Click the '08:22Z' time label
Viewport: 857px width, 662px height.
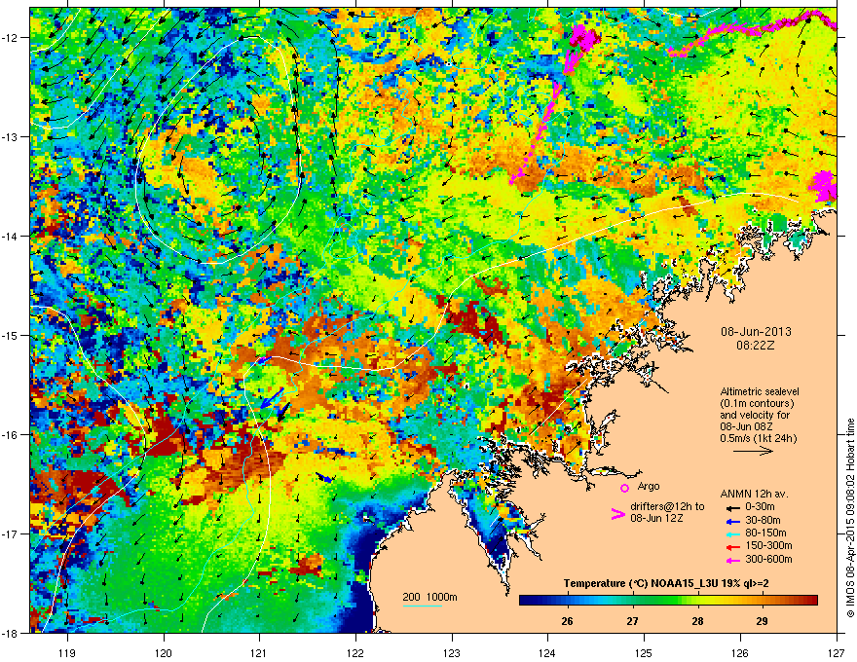pos(755,346)
